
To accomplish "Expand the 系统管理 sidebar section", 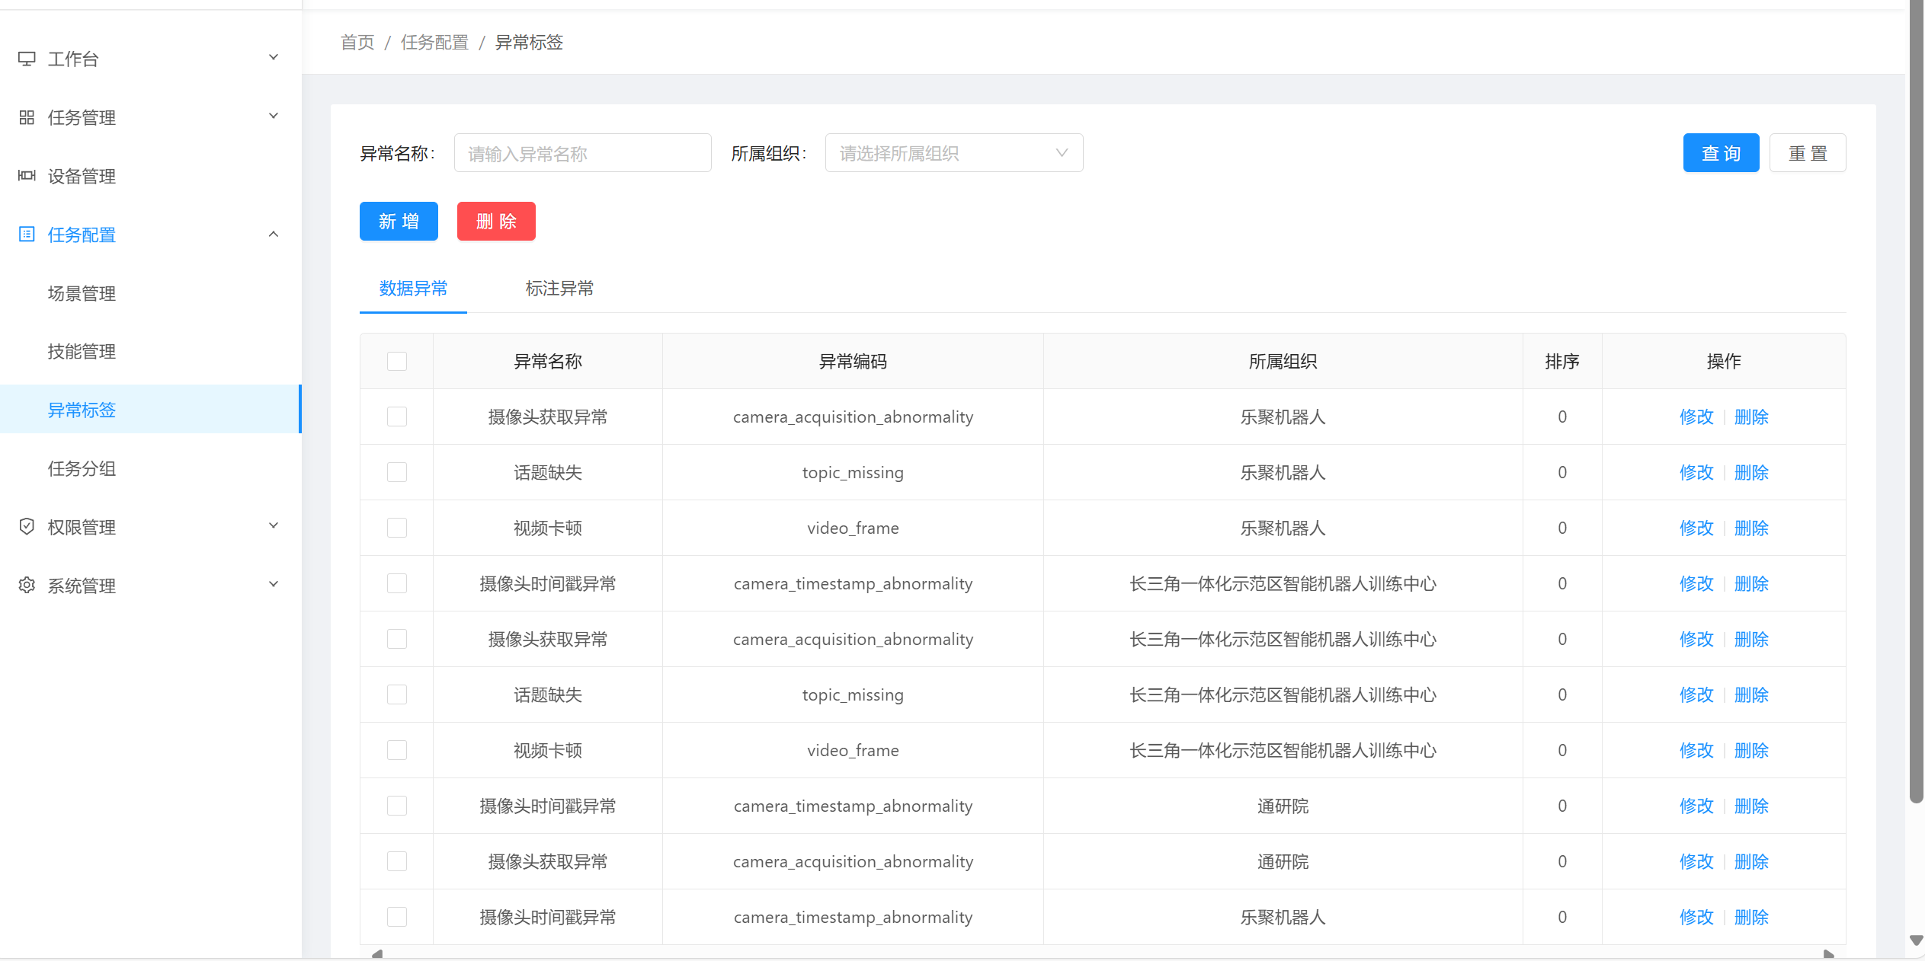I will (x=273, y=583).
